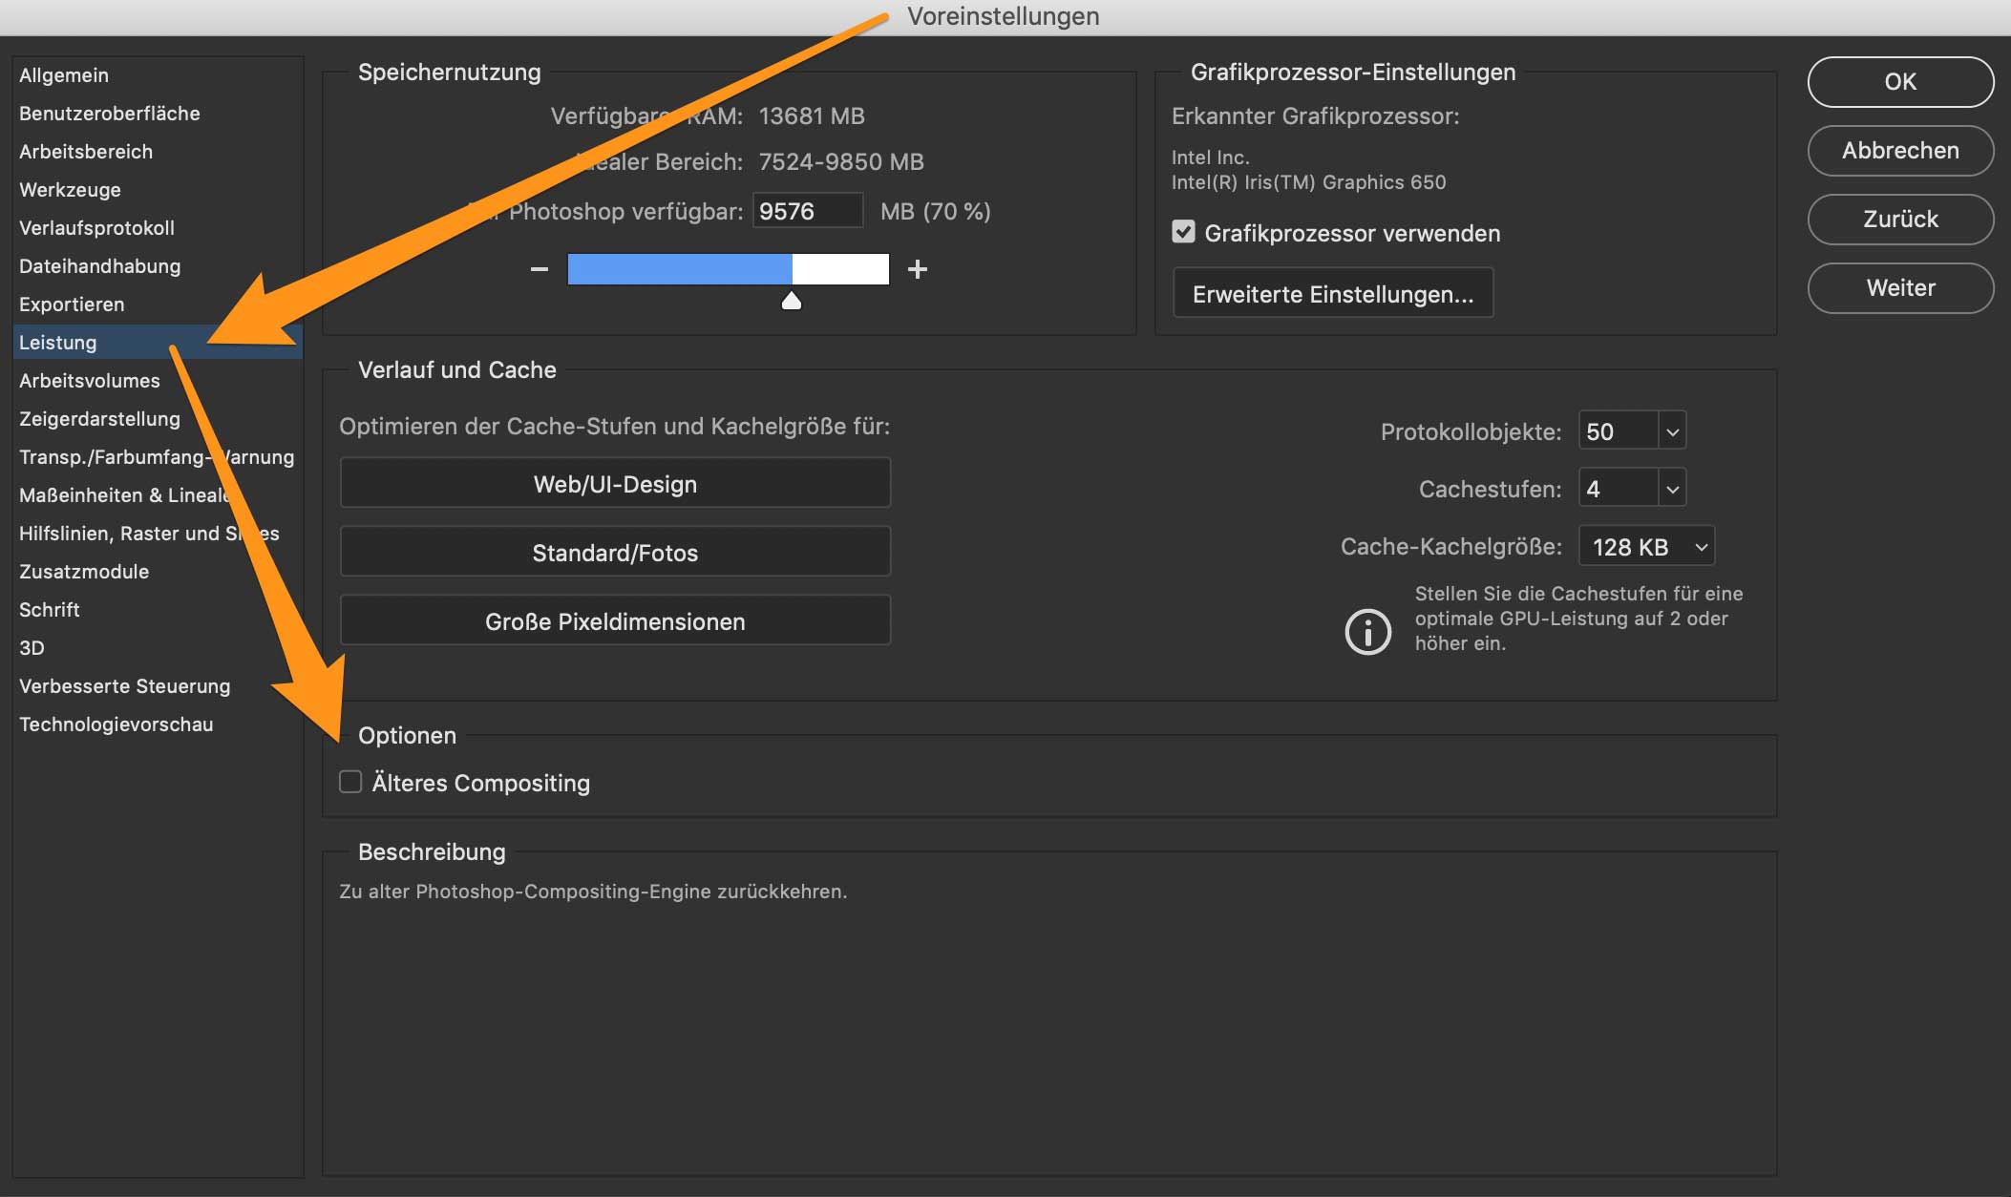Click the info icon near Cachestufen hint
Image resolution: width=2011 pixels, height=1197 pixels.
1367,631
